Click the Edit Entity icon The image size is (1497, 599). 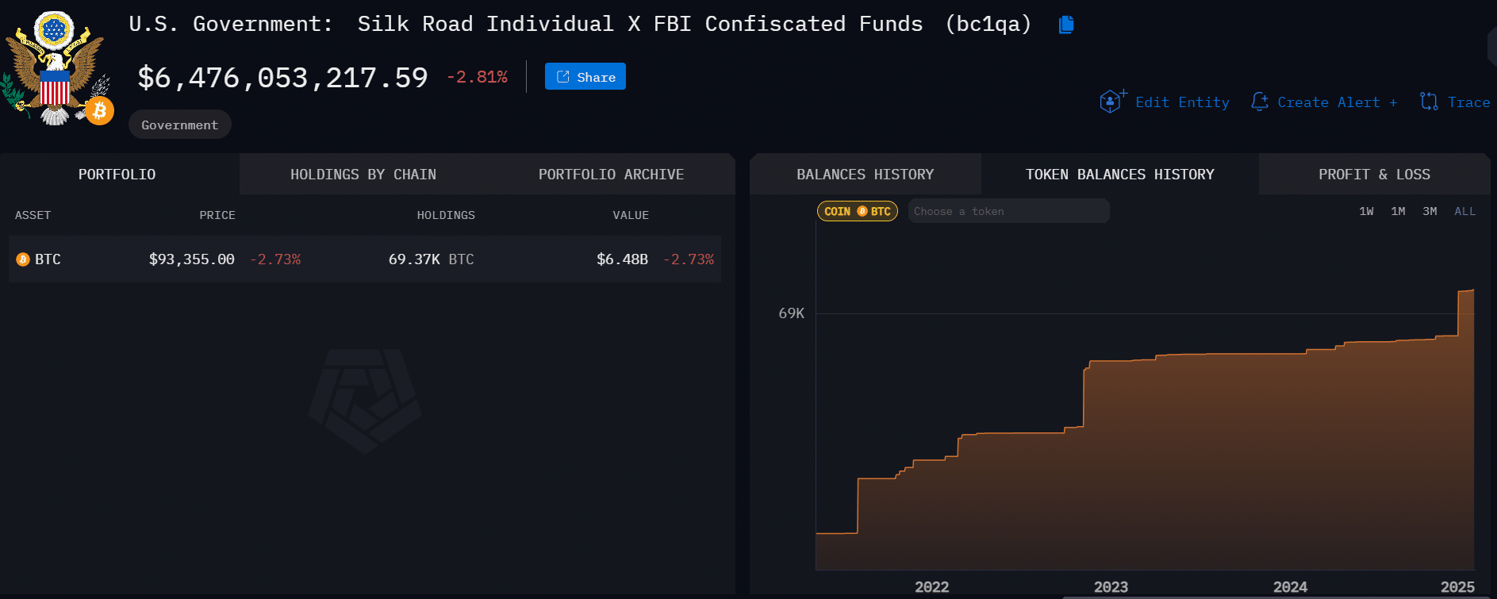(1111, 102)
